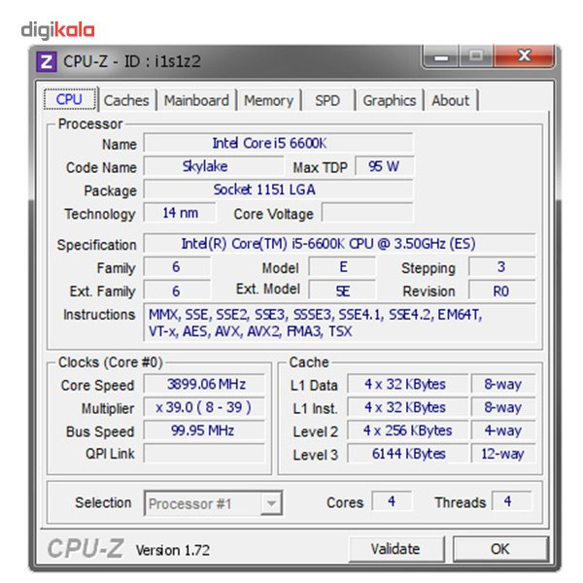Click the OK button
This screenshot has width=583, height=583.
click(500, 549)
